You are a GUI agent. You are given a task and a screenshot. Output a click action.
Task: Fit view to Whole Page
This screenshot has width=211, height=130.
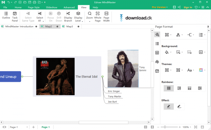pos(98,17)
